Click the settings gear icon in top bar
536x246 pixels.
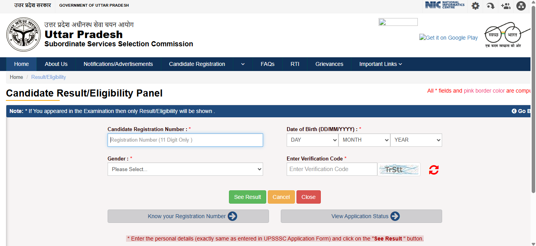click(475, 6)
